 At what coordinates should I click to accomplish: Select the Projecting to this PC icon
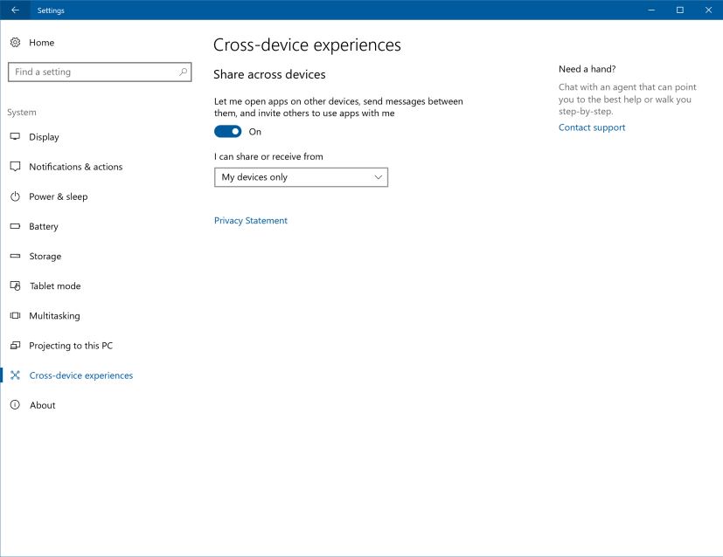pyautogui.click(x=15, y=345)
